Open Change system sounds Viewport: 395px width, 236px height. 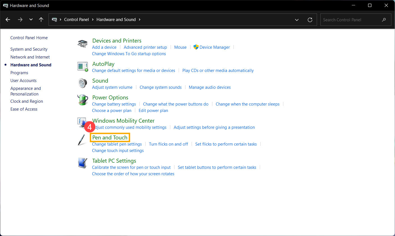(160, 87)
